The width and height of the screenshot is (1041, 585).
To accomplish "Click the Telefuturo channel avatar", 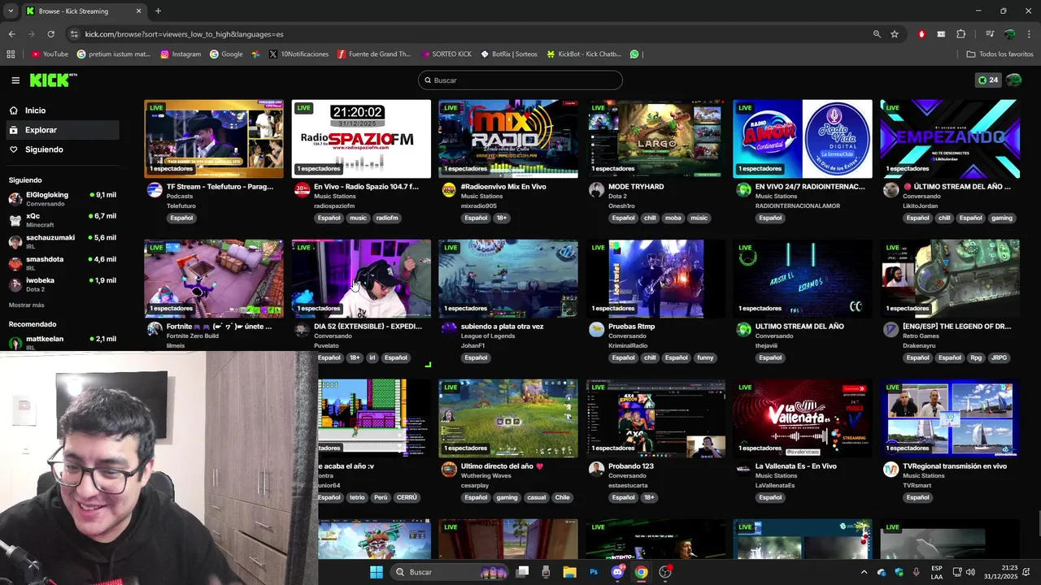I will tap(155, 190).
